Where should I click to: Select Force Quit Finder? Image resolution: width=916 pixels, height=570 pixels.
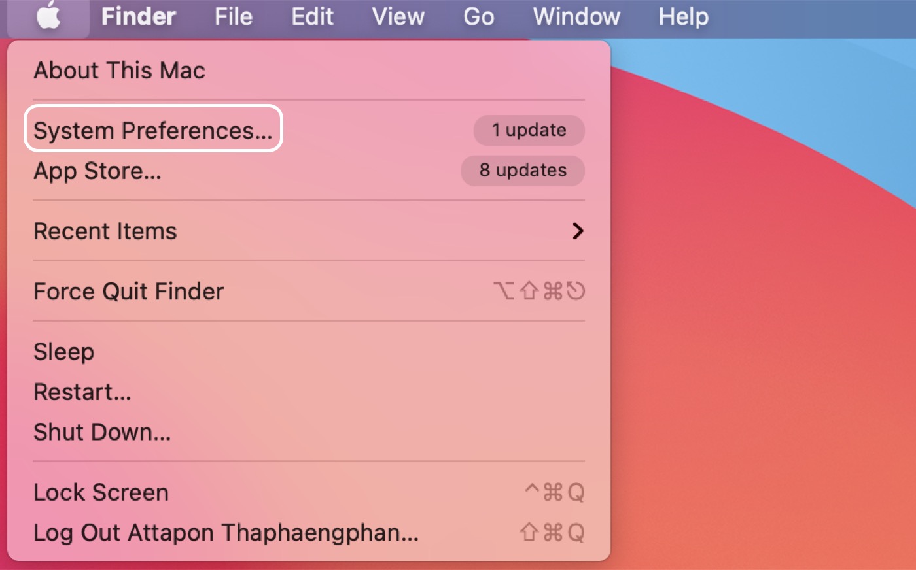coord(128,292)
